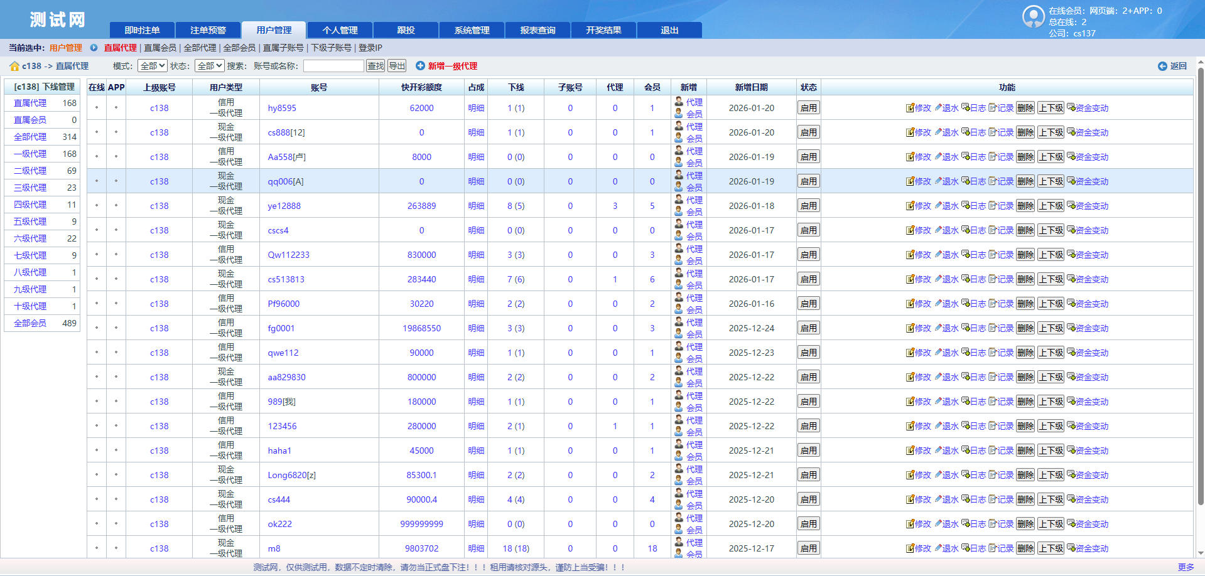Image resolution: width=1205 pixels, height=576 pixels.
Task: Toggle the 启用 status for account qq006[A]
Action: (808, 181)
